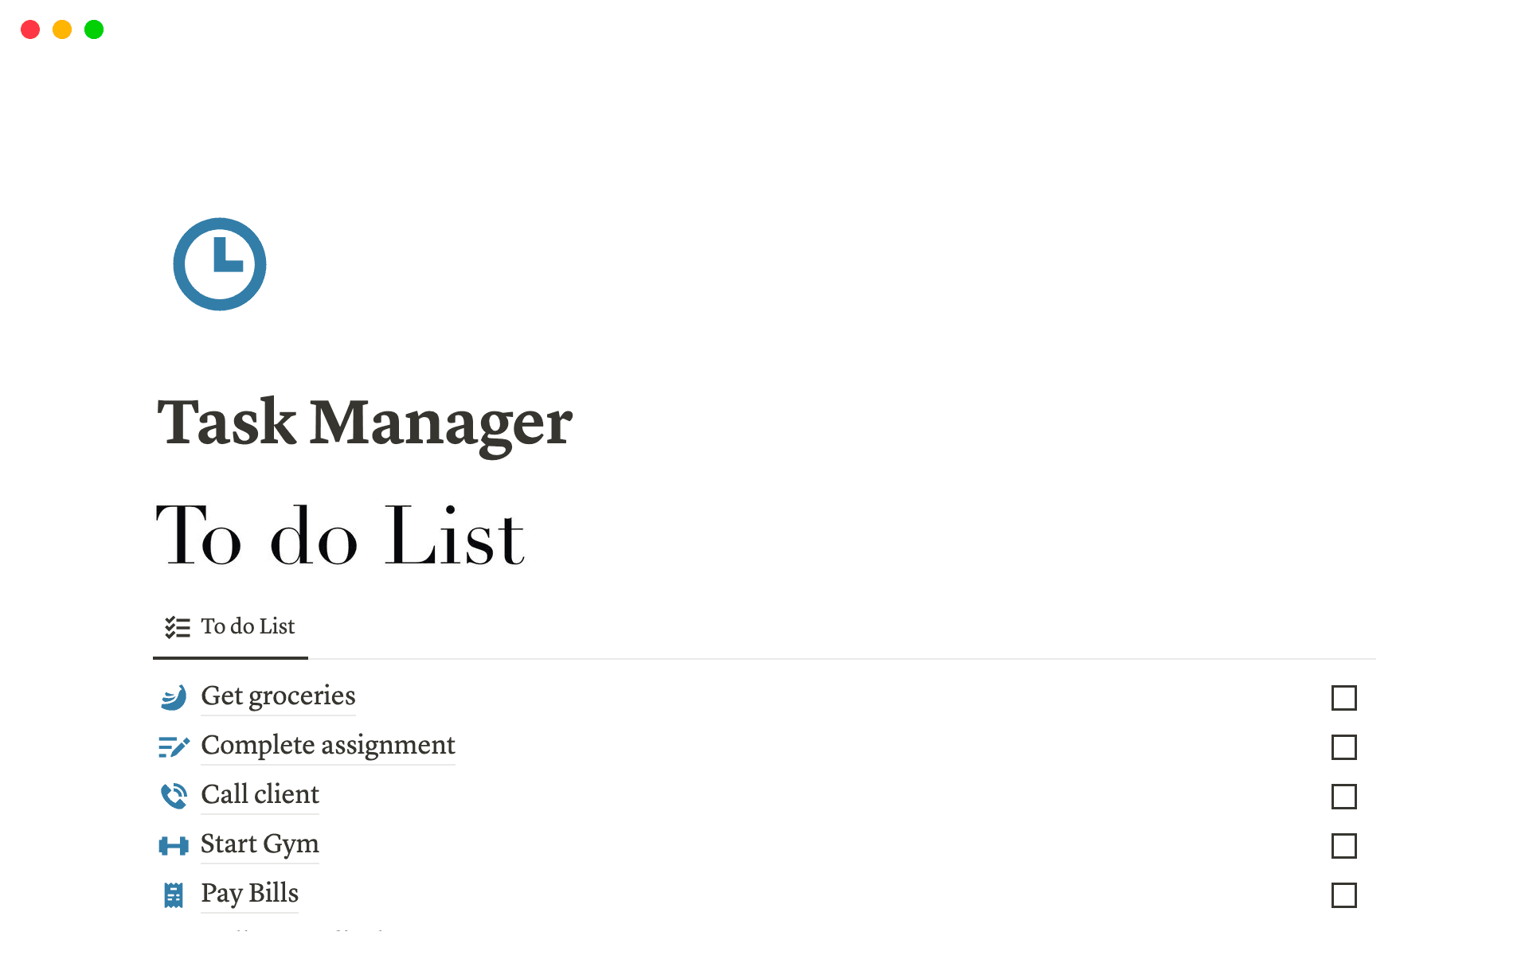1529x955 pixels.
Task: Click the receipt icon beside Pay Bills
Action: click(174, 895)
